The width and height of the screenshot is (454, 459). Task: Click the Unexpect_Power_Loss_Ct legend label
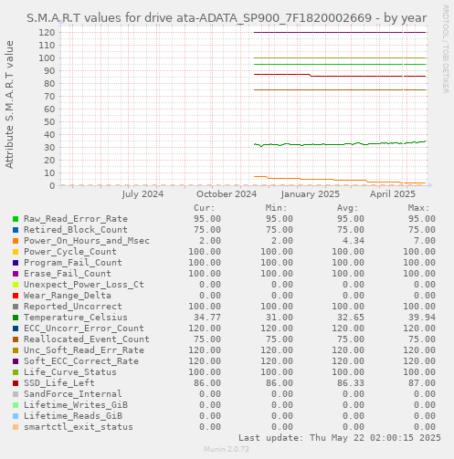(84, 285)
